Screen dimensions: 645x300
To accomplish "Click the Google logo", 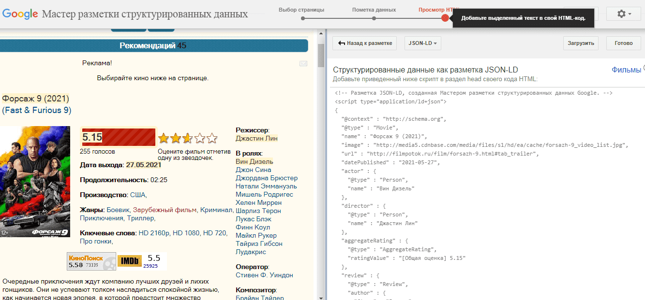I will tap(20, 14).
